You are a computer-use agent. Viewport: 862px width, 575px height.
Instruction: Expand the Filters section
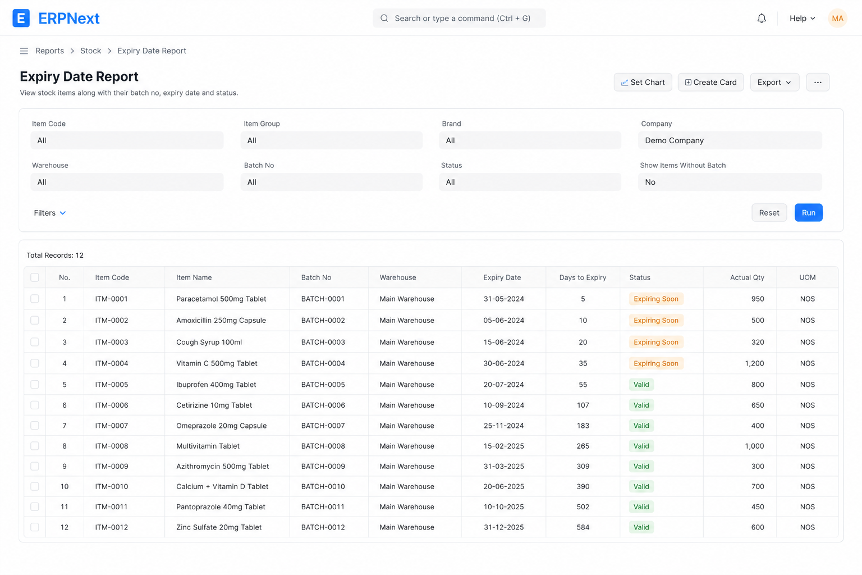tap(50, 213)
